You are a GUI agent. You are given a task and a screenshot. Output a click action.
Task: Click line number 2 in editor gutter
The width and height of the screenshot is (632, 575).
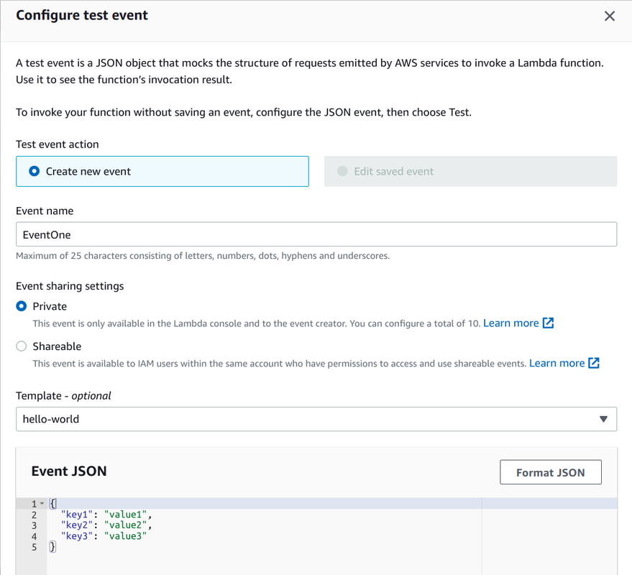click(x=34, y=515)
